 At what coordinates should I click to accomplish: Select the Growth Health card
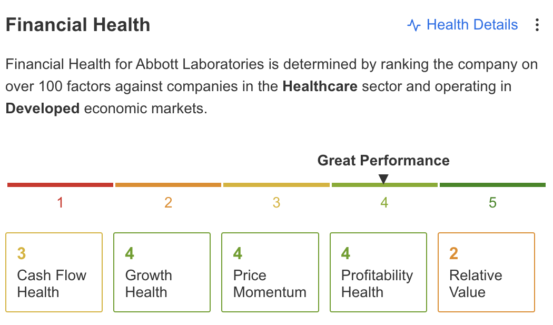(x=162, y=272)
